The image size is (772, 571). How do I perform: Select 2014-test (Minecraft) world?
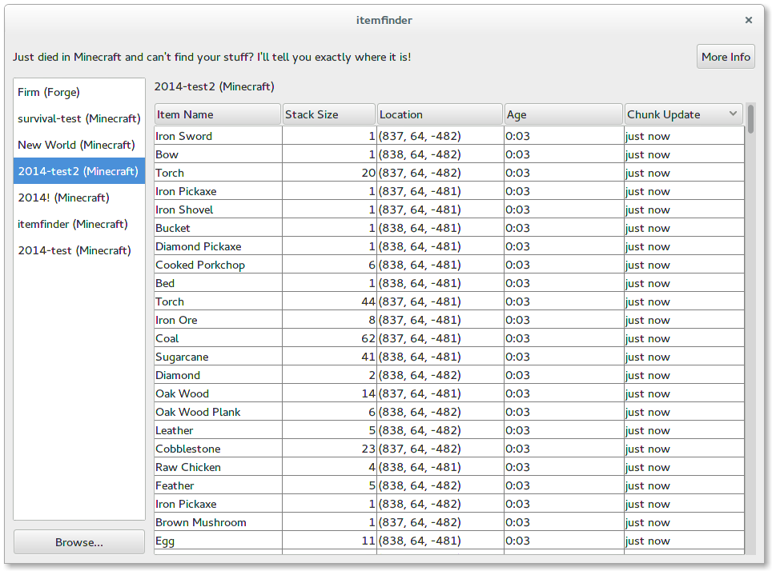click(79, 250)
